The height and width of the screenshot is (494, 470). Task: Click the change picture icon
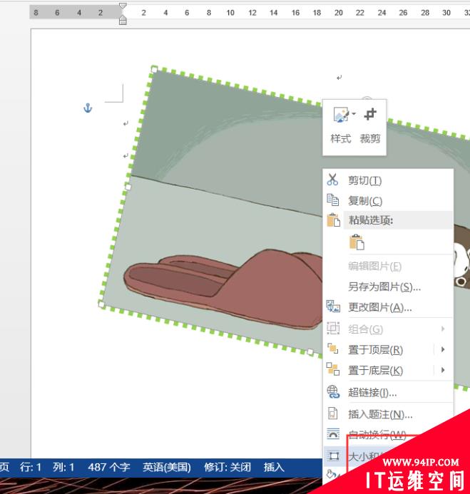(x=333, y=307)
